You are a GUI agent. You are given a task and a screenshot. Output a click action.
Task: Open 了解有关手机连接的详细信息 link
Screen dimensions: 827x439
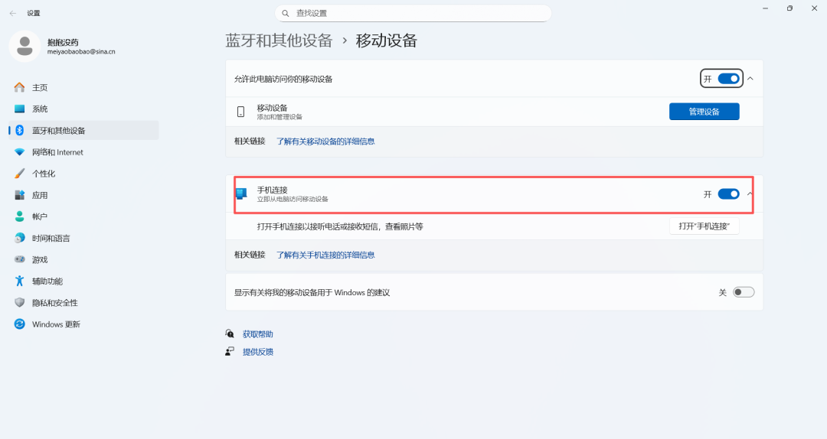(325, 255)
